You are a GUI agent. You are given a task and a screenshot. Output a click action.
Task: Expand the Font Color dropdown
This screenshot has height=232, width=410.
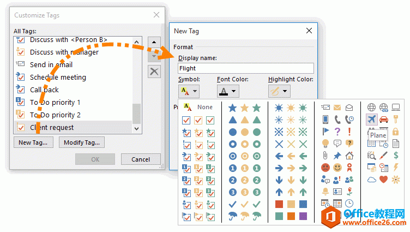click(228, 91)
